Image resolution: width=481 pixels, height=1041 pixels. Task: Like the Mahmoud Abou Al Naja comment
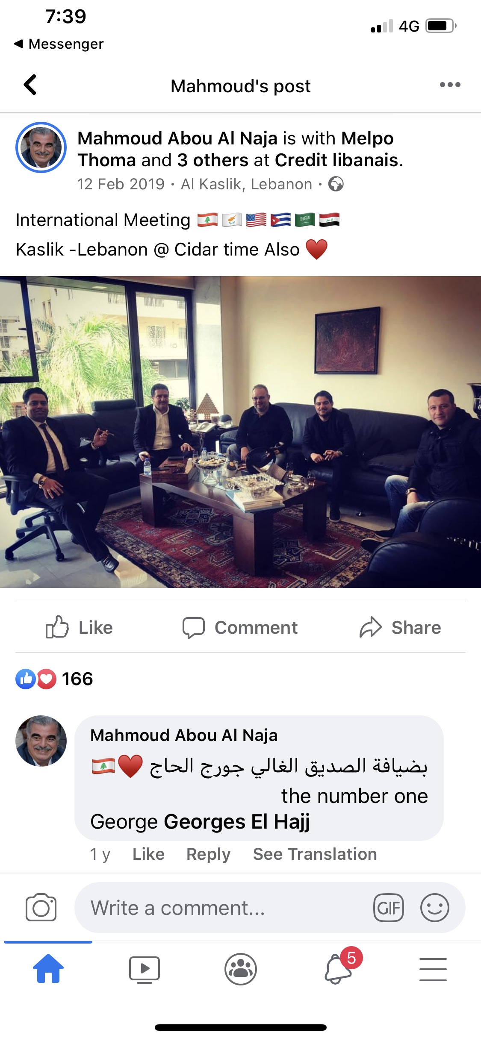pos(148,854)
